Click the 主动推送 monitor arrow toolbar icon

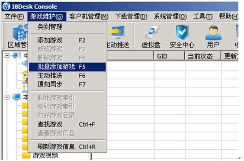(x=117, y=32)
